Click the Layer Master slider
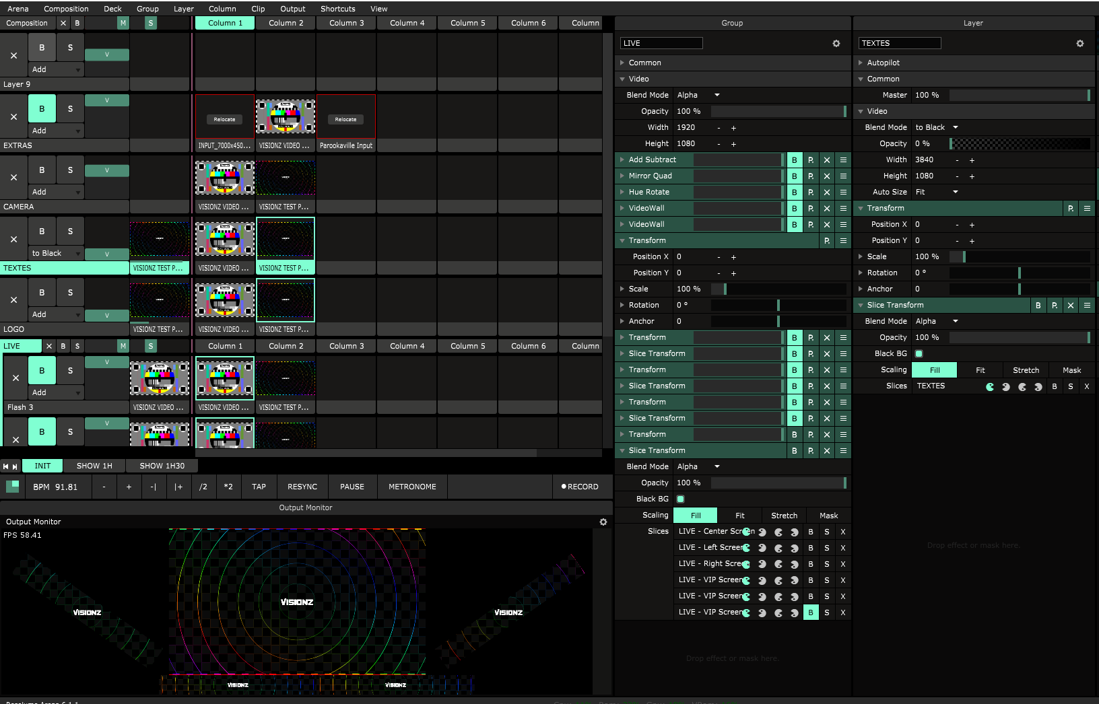This screenshot has width=1099, height=704. pos(1019,96)
